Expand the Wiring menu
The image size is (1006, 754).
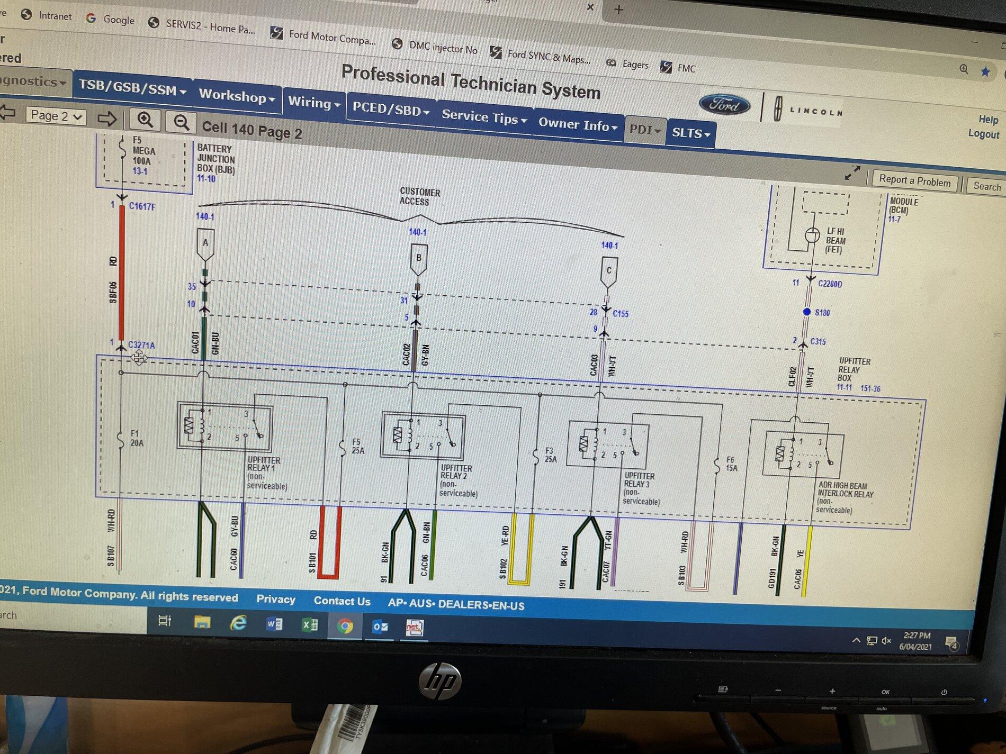tap(314, 103)
